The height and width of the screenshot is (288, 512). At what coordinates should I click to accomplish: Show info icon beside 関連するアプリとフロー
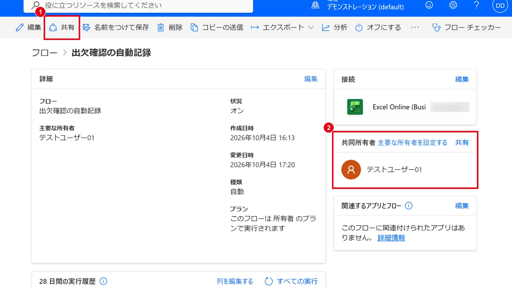pos(409,206)
